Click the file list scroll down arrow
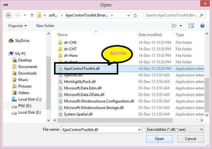212x149 pixels. click(x=207, y=115)
